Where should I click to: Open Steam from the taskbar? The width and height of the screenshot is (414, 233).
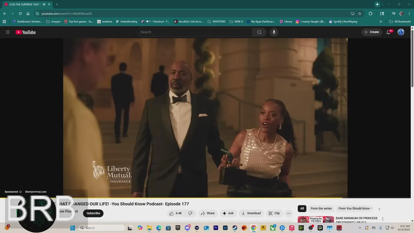pyautogui.click(x=235, y=228)
